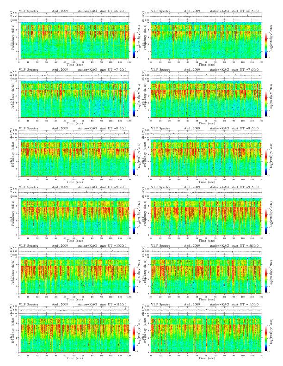Click the 'start UT =8:20:0' label
This screenshot has height=366, width=283.
pos(113,128)
